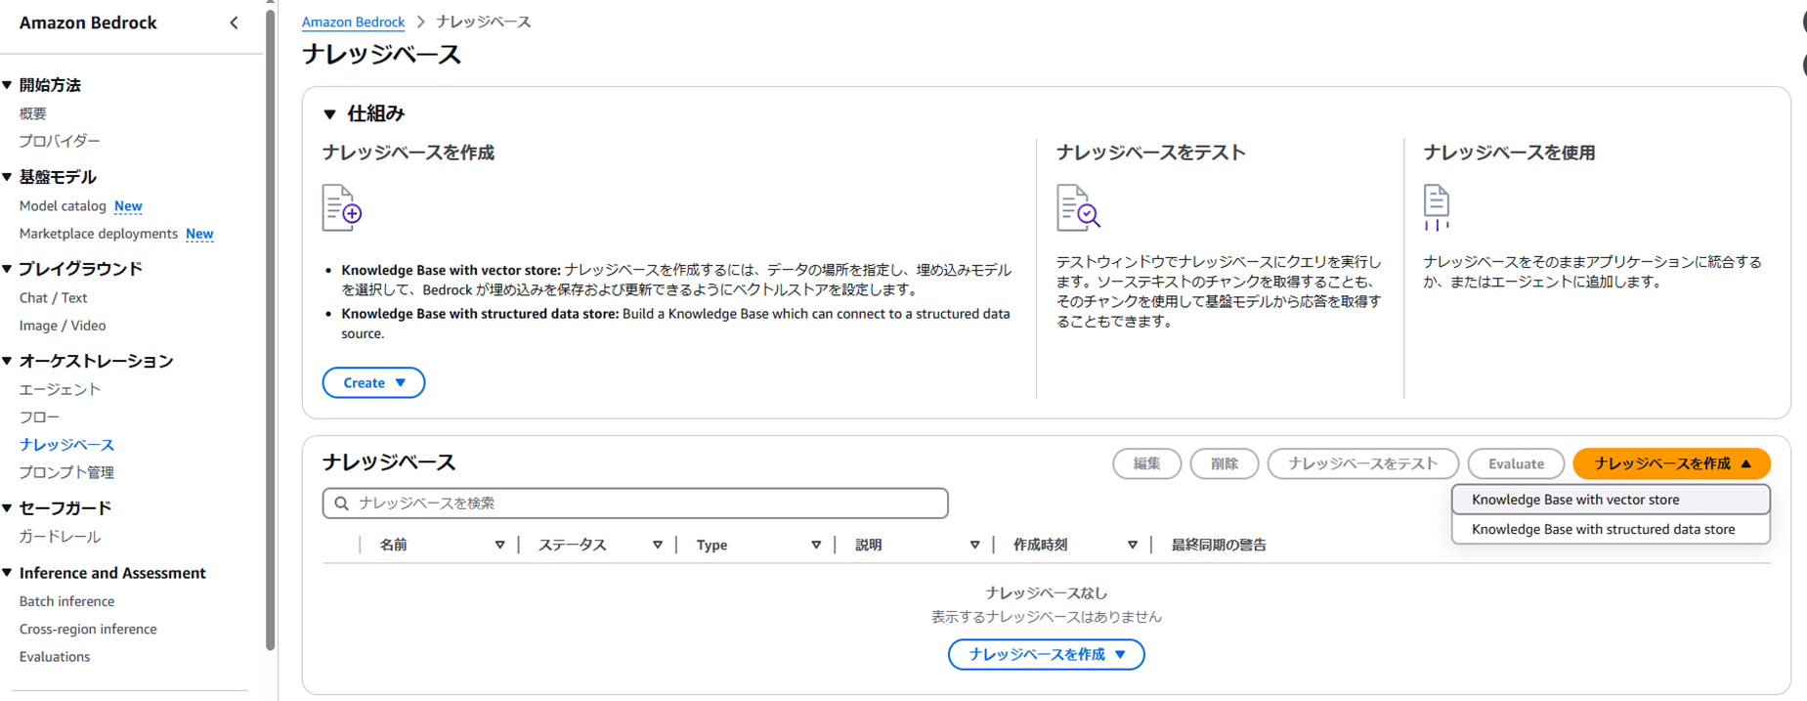Go to エージェント in the sidebar
Screen dimensions: 1807x701
click(60, 389)
